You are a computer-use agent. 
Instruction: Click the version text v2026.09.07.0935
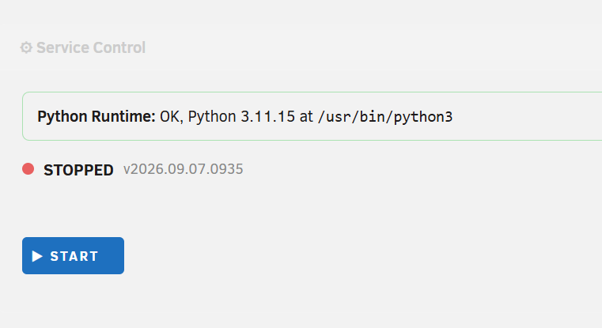click(x=184, y=169)
